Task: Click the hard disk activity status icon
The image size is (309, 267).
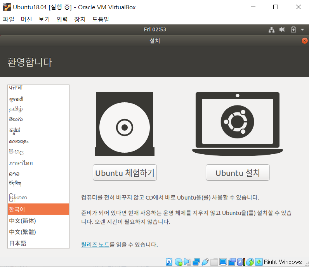Action: [169, 262]
